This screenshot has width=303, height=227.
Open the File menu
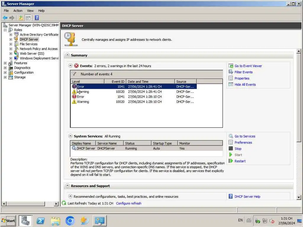[6, 11]
